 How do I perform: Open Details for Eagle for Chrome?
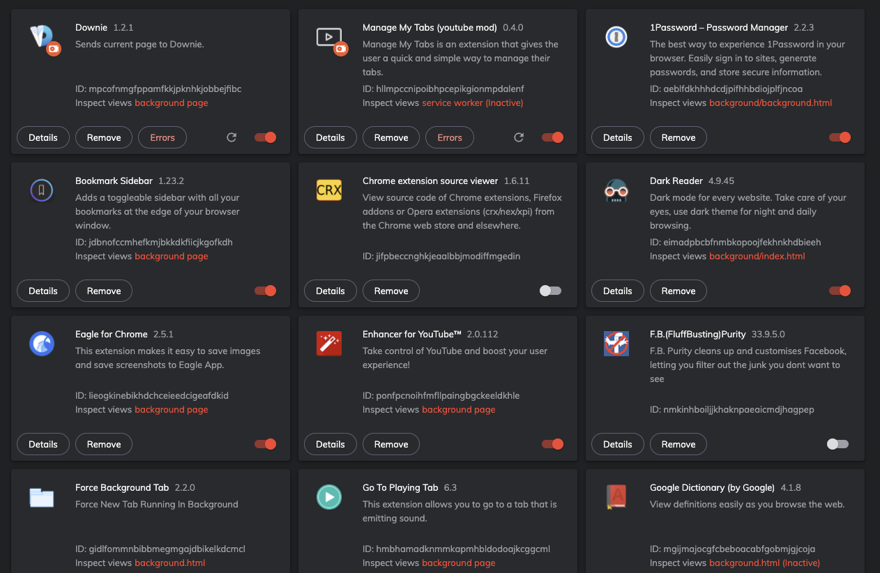(x=43, y=444)
